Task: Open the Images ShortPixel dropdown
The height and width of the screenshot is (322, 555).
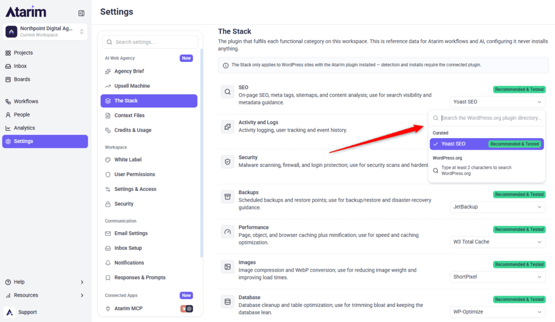Action: point(498,276)
